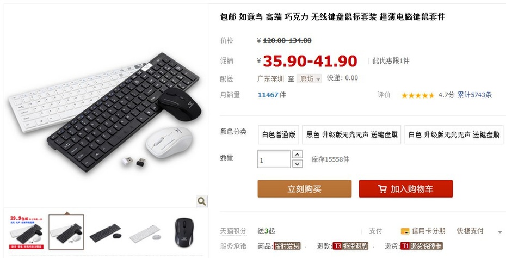Click the quantity input field

[274, 159]
